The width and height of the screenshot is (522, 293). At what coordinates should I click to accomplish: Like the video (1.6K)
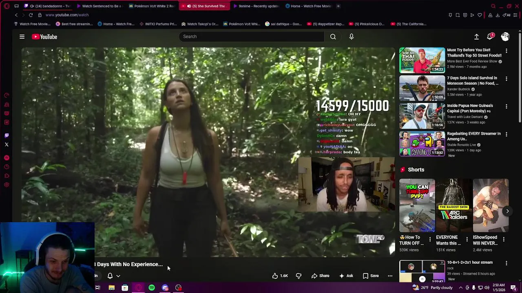click(280, 276)
